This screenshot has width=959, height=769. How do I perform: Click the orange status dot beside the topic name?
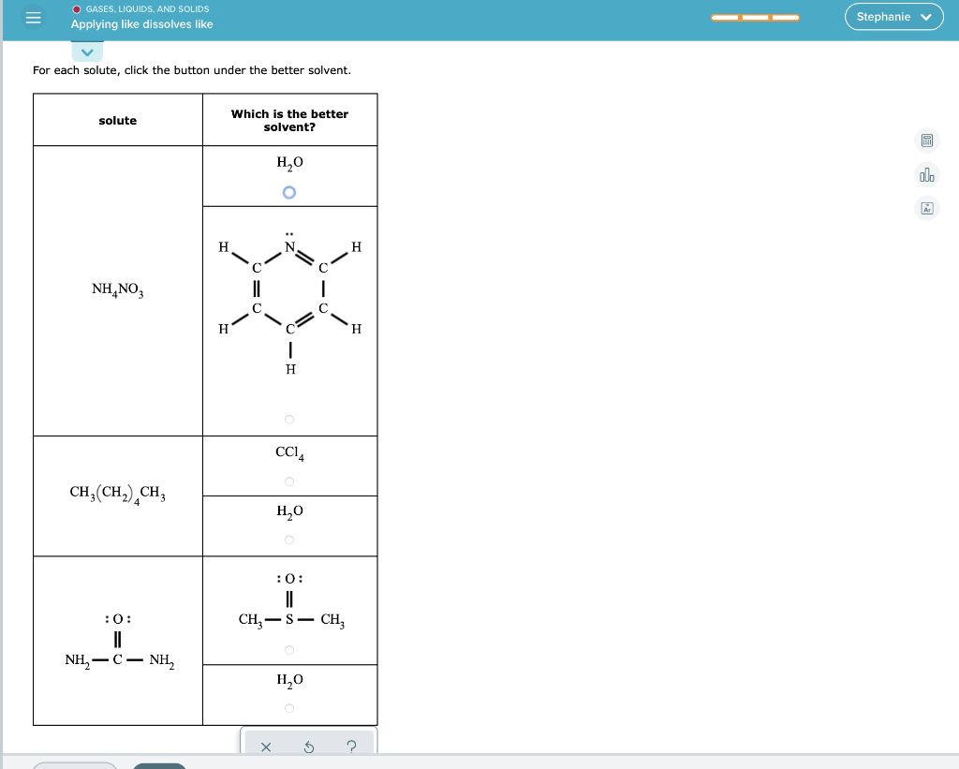click(x=76, y=8)
